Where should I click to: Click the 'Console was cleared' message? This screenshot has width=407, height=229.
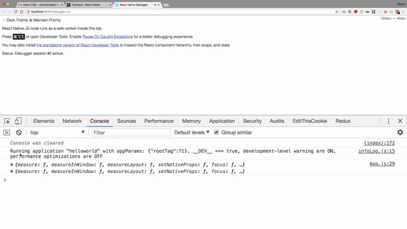coord(37,143)
